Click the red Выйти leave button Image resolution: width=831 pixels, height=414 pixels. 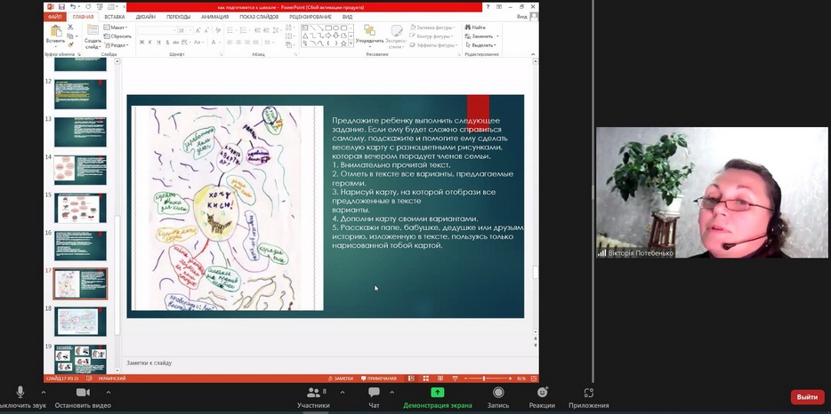(x=807, y=397)
